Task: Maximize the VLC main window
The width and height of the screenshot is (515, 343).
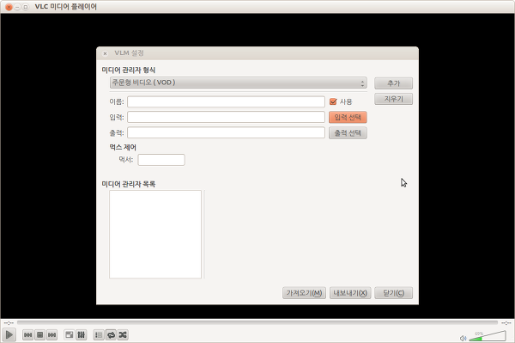Action: (x=25, y=7)
